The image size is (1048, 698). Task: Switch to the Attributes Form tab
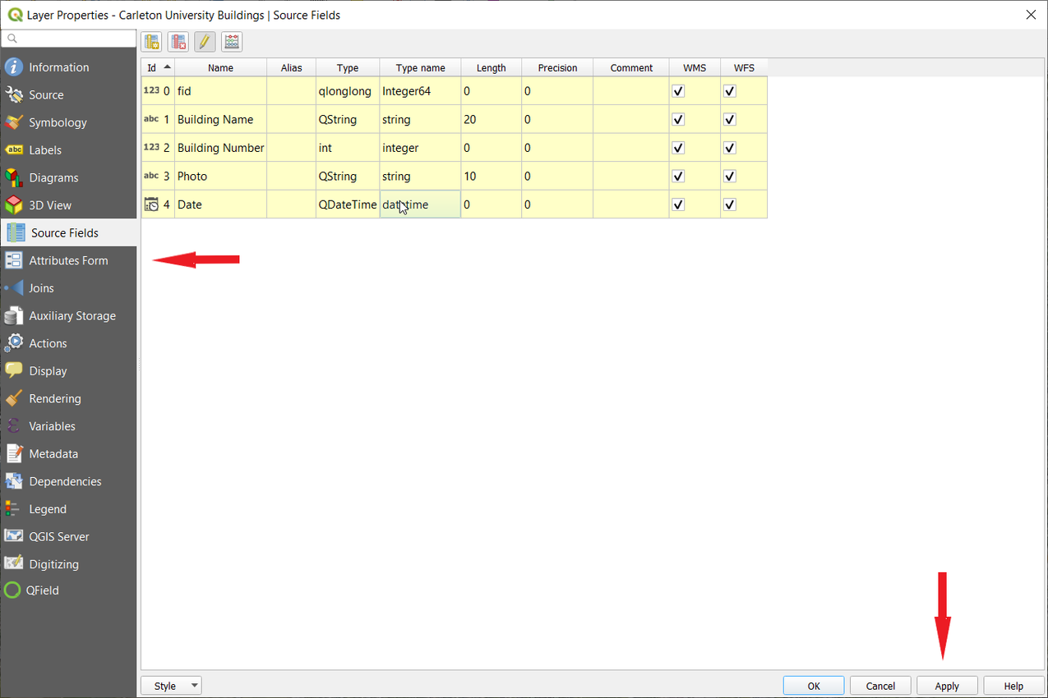pos(69,260)
